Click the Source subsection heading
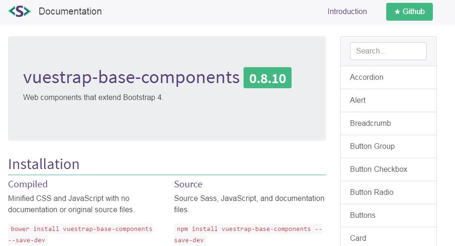 [x=188, y=184]
